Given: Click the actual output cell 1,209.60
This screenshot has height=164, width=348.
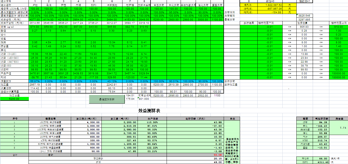Looking at the screenshot, I should point(119,144).
